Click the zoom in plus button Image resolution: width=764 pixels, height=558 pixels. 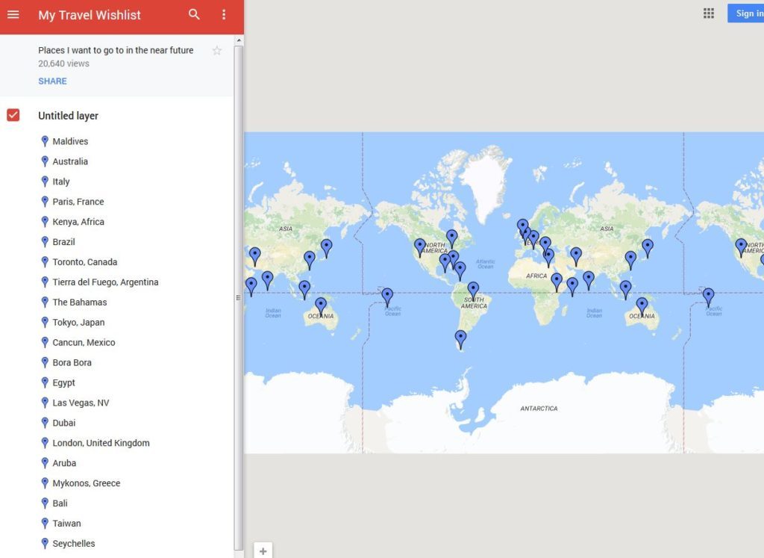coord(263,551)
